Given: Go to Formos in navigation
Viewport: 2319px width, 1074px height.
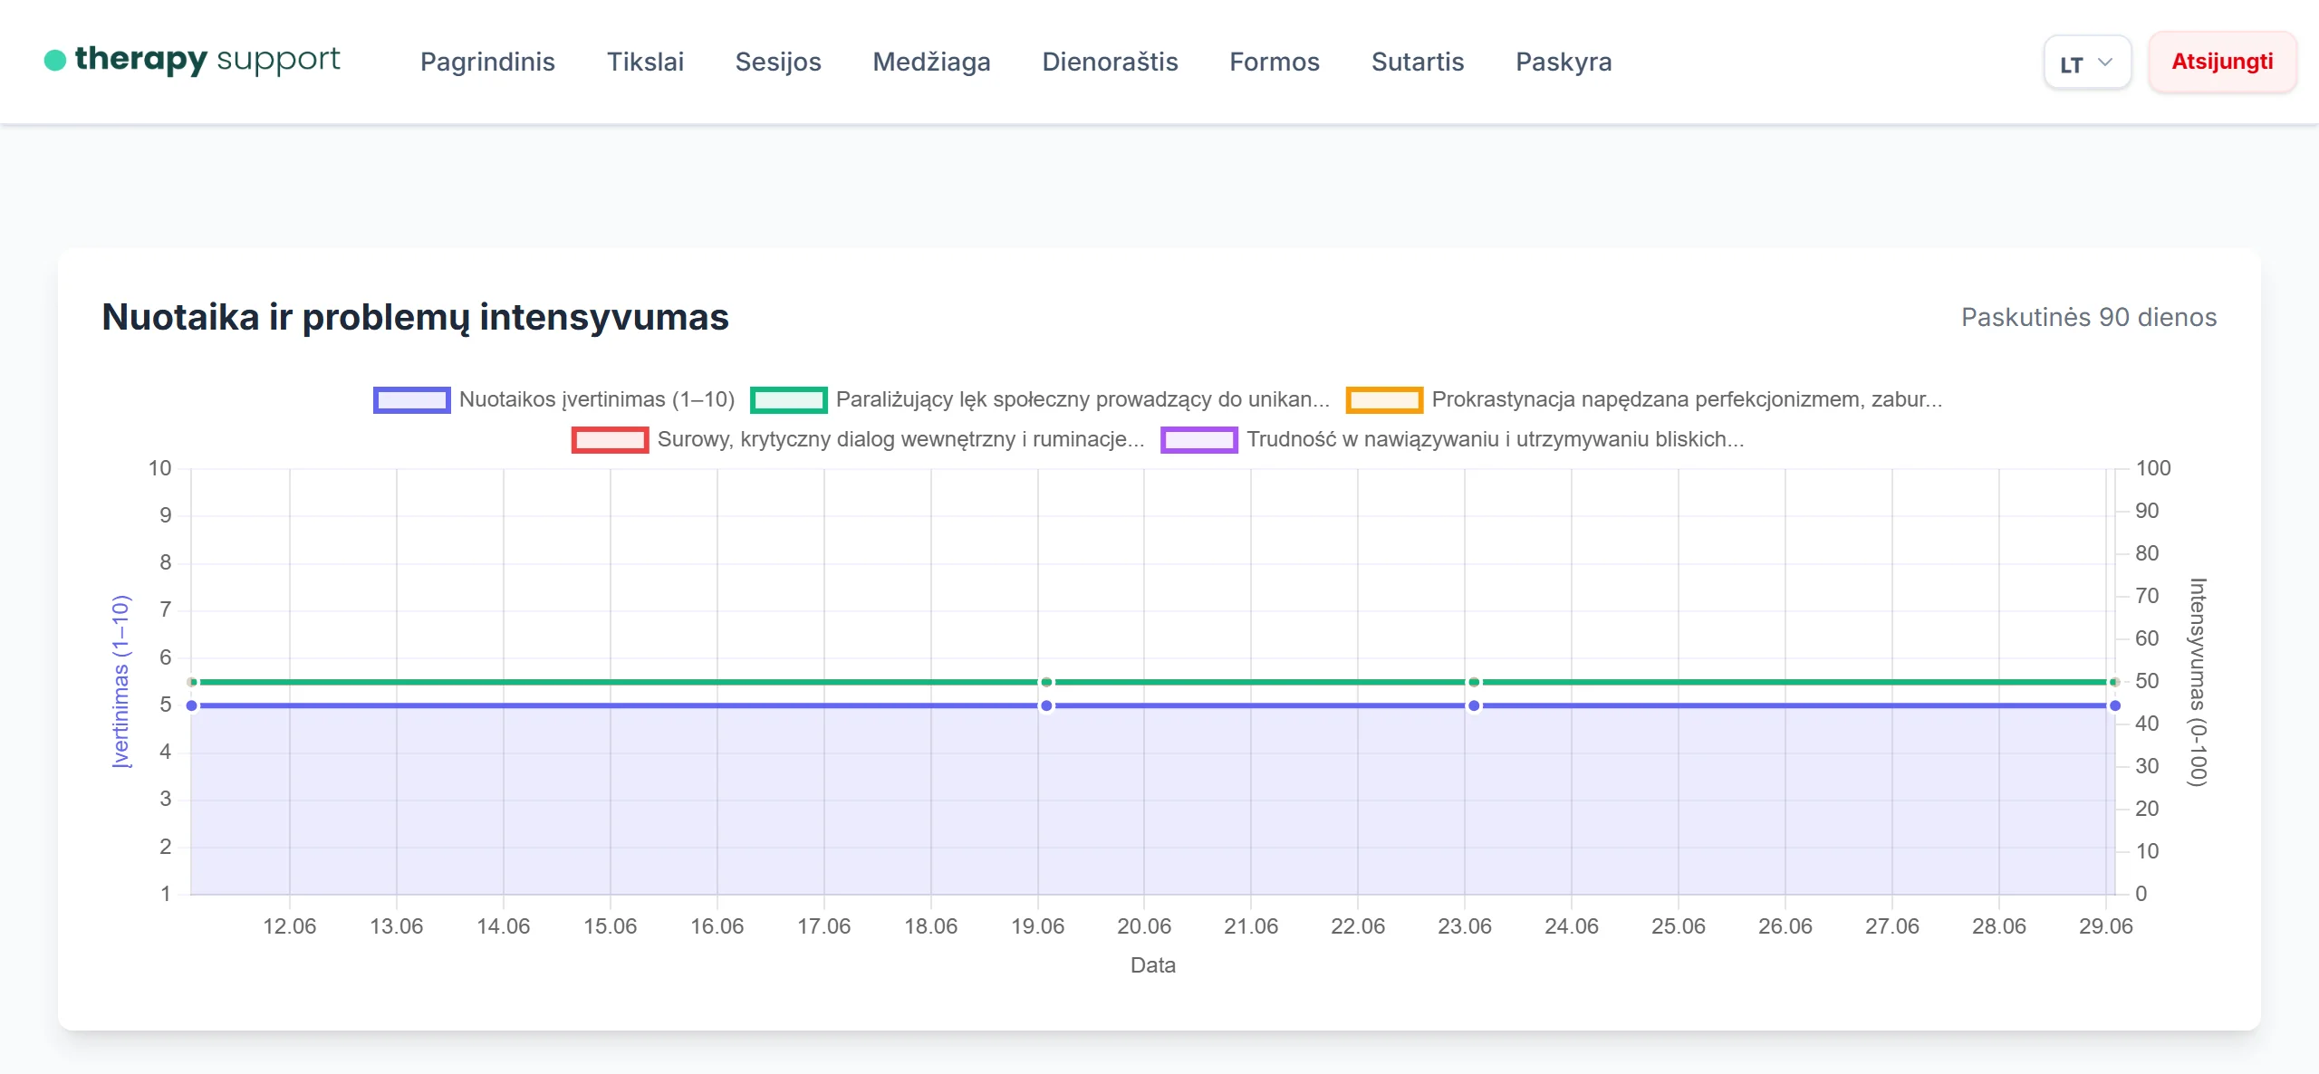Looking at the screenshot, I should [x=1275, y=62].
